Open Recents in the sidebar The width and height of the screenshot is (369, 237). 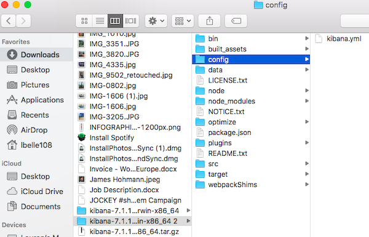[36, 115]
